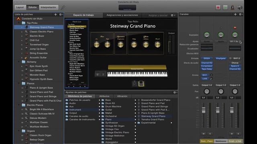Image resolution: width=257 pixels, height=144 pixels.
Task: Switch to the Interpretación mode
Action: pos(48,7)
